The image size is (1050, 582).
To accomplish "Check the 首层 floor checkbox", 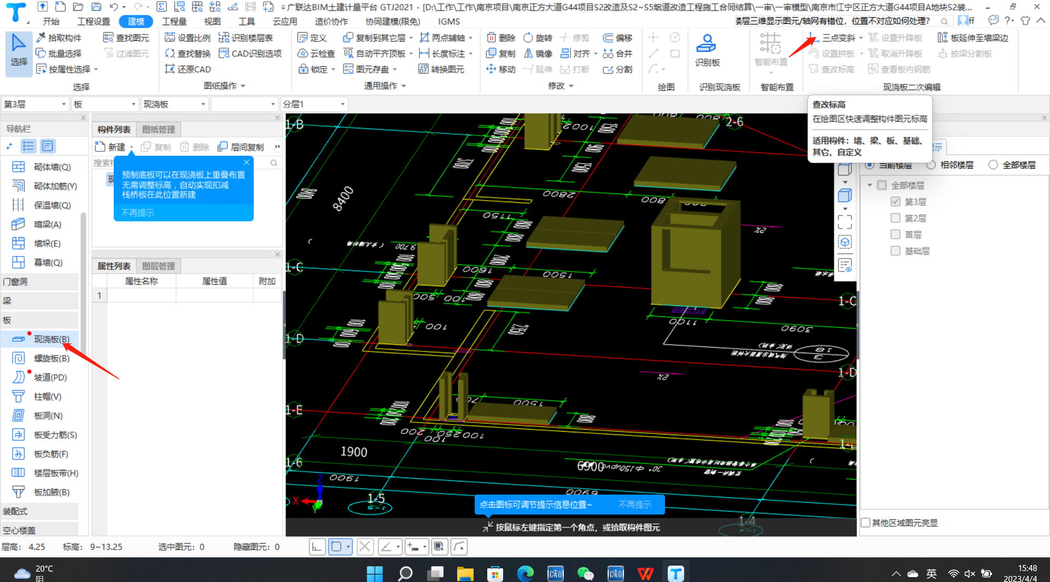I will 895,234.
